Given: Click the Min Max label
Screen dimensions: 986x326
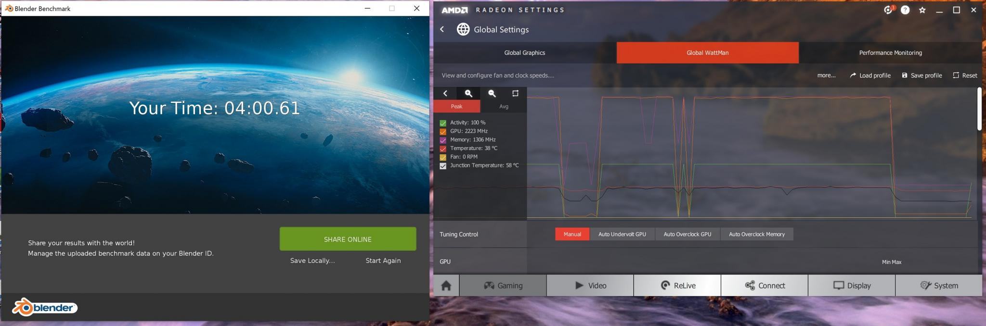Looking at the screenshot, I should coord(892,262).
